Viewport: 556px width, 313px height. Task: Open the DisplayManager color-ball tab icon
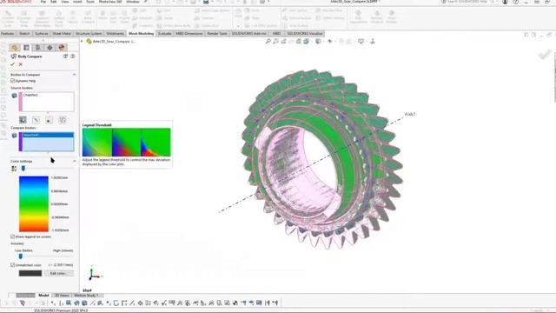(62, 48)
